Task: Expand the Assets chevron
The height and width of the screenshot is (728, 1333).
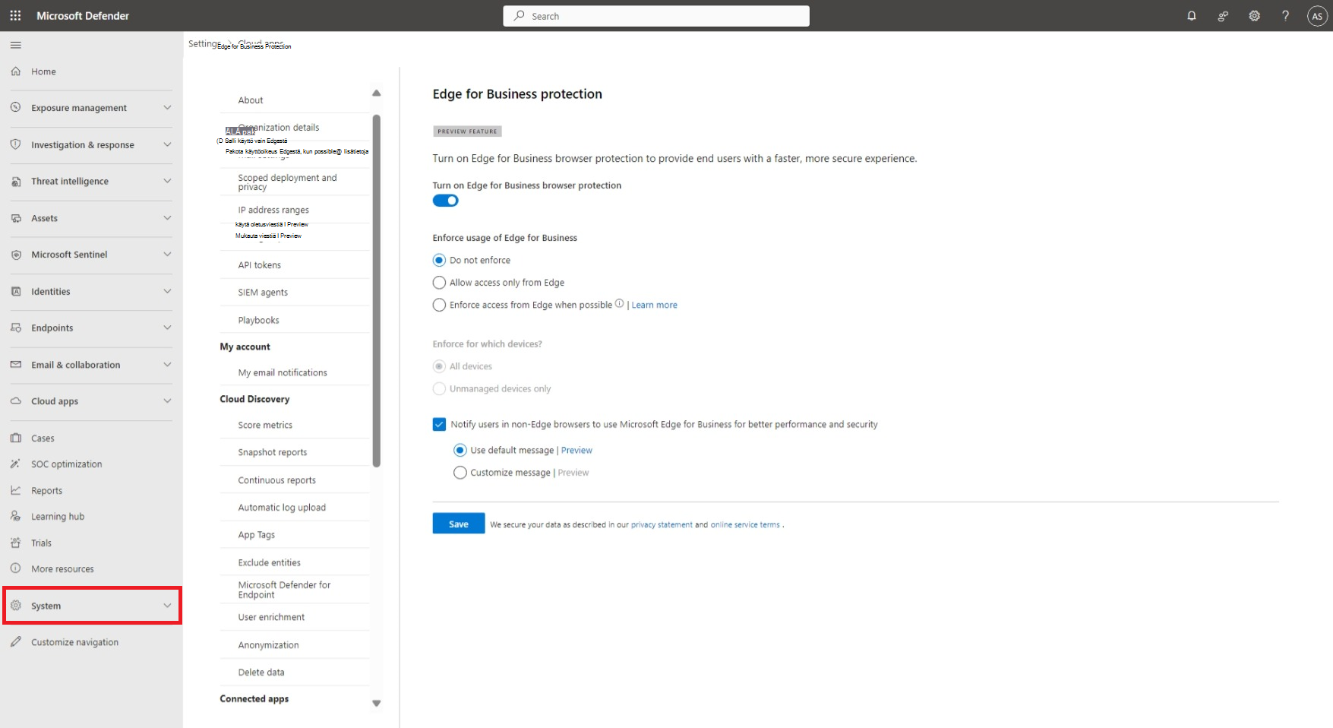Action: click(167, 218)
